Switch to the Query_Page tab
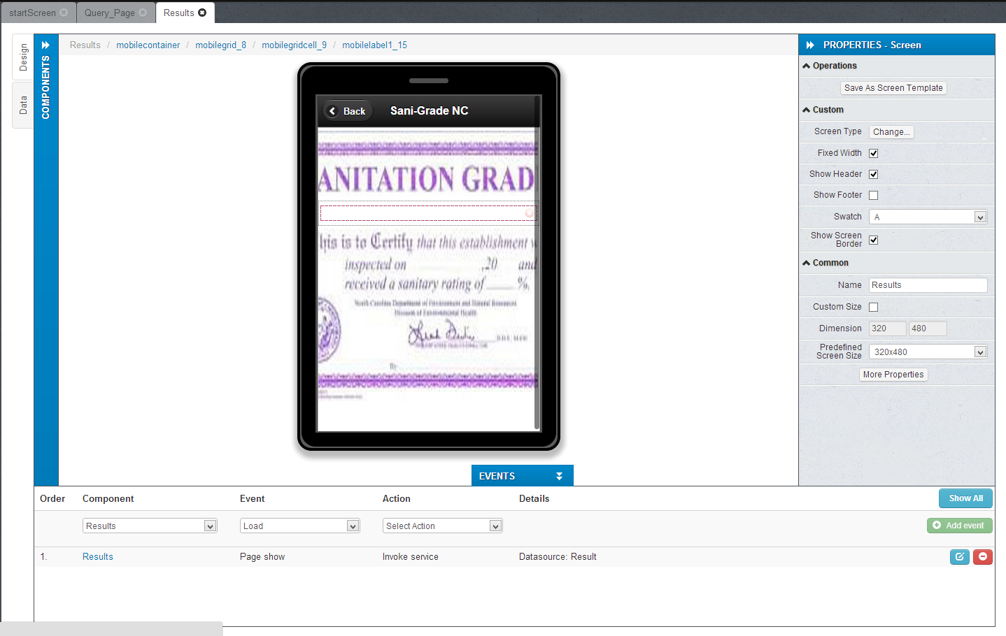 109,13
